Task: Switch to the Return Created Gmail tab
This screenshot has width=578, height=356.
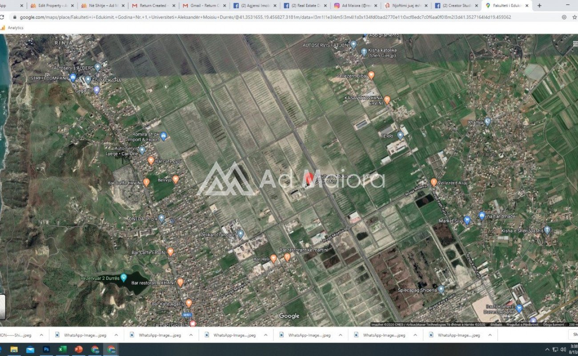Action: coord(153,6)
